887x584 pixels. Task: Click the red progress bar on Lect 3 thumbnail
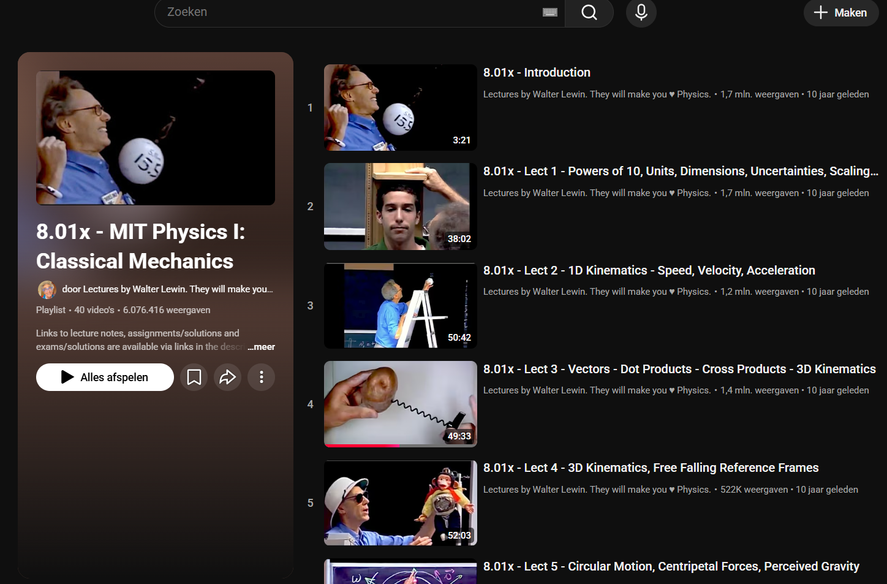tap(361, 446)
